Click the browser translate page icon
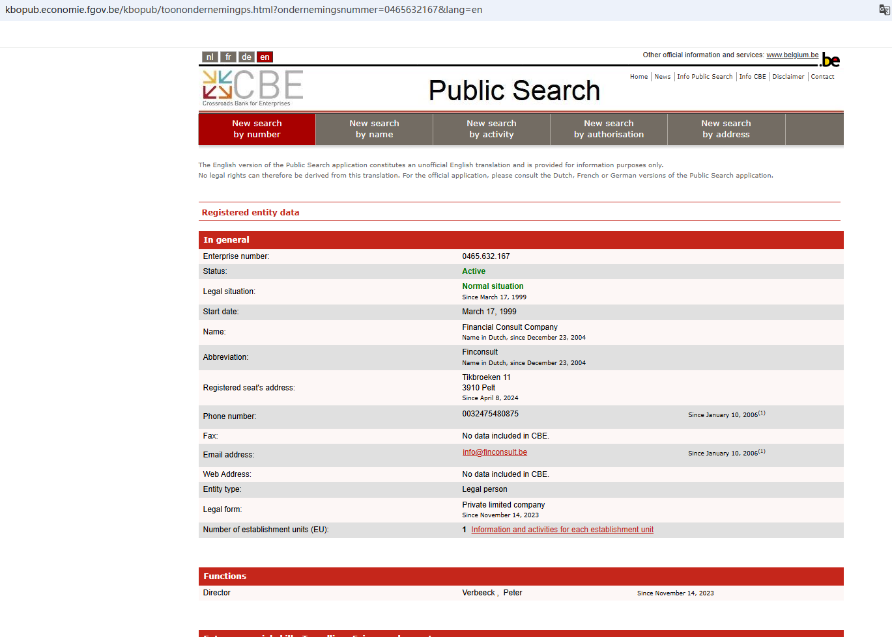 point(884,10)
